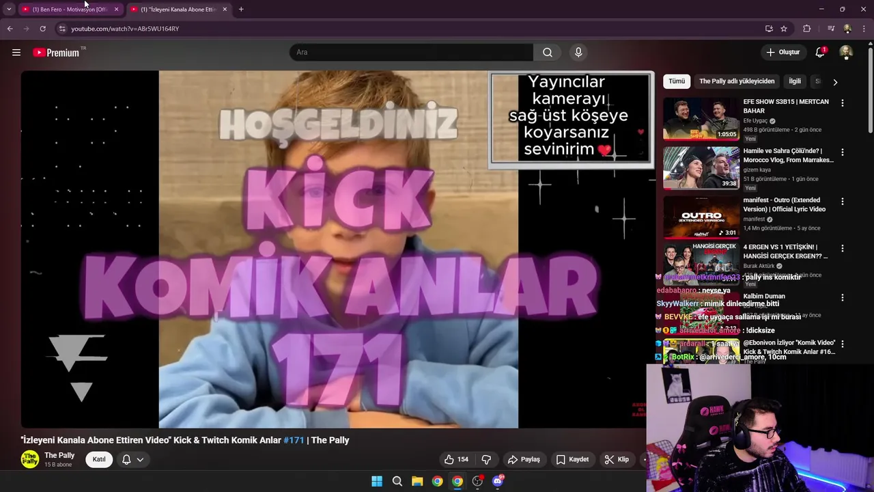The width and height of the screenshot is (874, 492).
Task: Open Kalbim Duman video title
Action: 764,297
